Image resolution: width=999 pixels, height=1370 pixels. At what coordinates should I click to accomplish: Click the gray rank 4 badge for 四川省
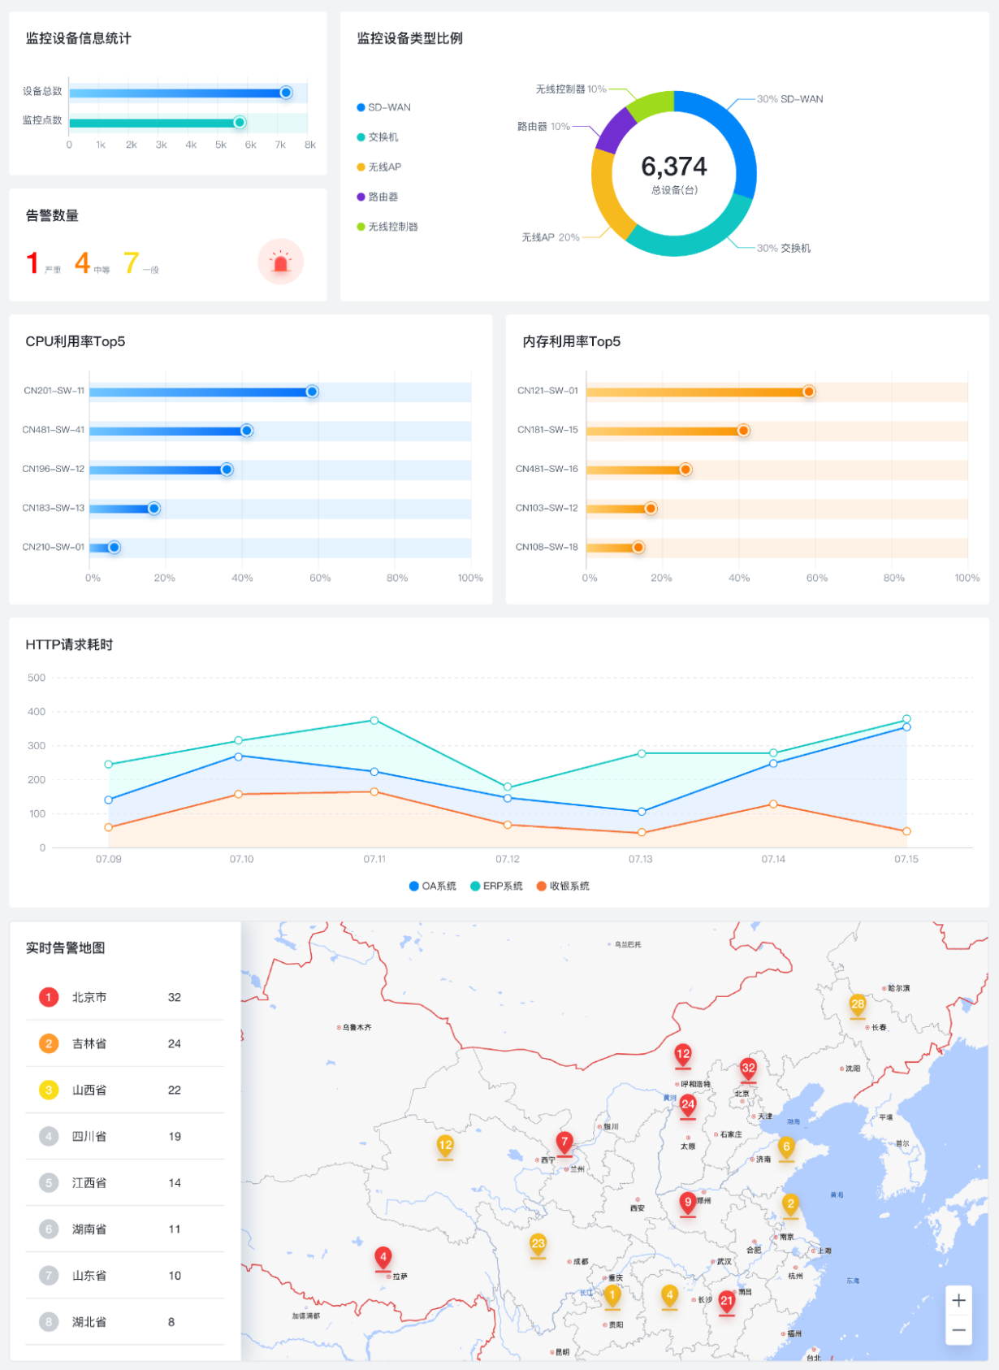49,1136
